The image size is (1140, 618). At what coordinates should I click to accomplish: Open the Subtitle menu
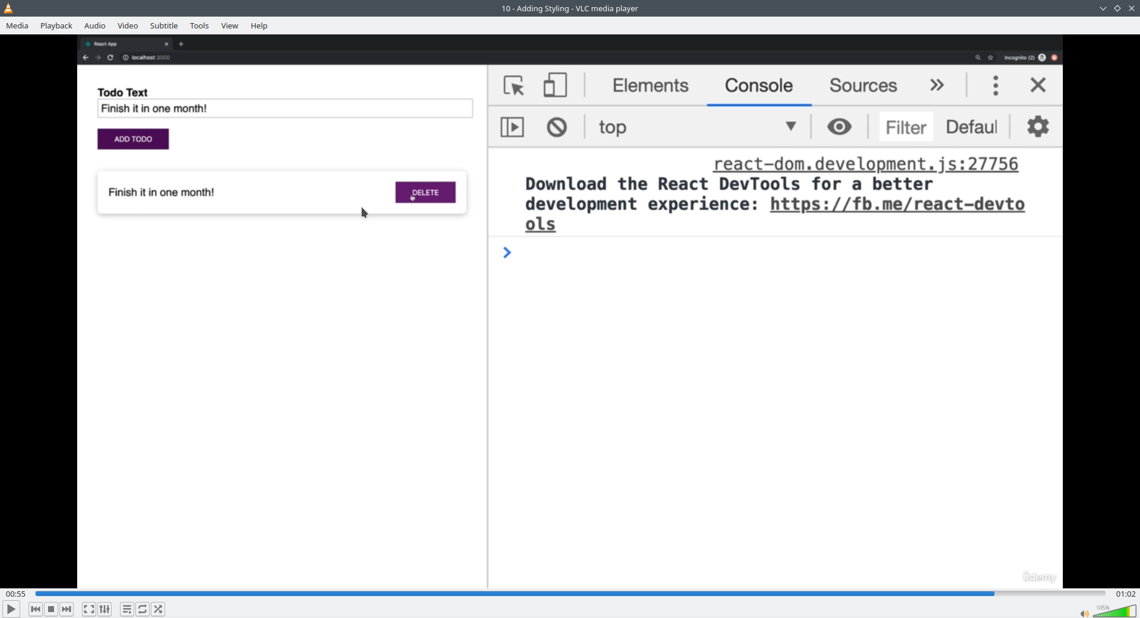(x=164, y=26)
